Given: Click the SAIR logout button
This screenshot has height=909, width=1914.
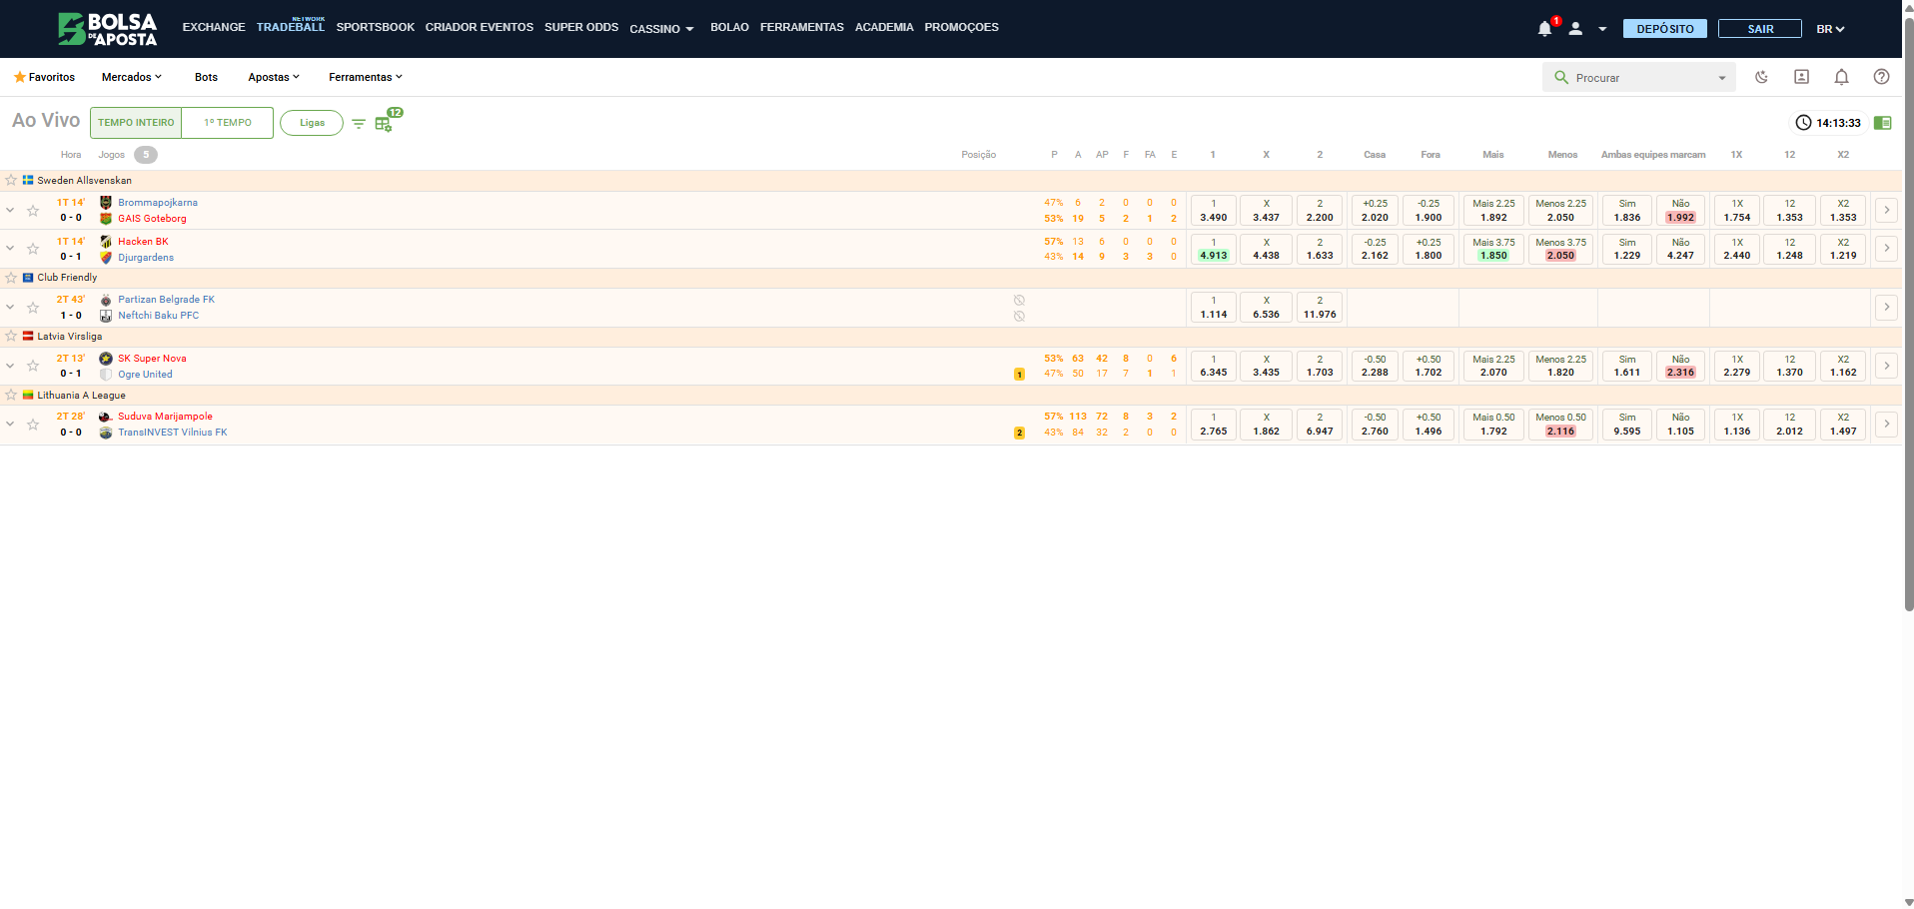Looking at the screenshot, I should (x=1760, y=29).
